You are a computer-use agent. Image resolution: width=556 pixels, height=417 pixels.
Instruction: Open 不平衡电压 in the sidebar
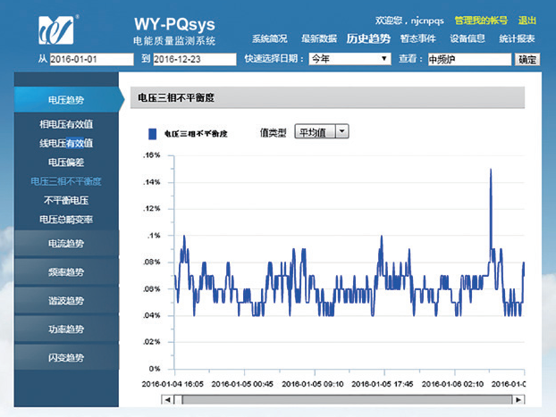coord(66,201)
